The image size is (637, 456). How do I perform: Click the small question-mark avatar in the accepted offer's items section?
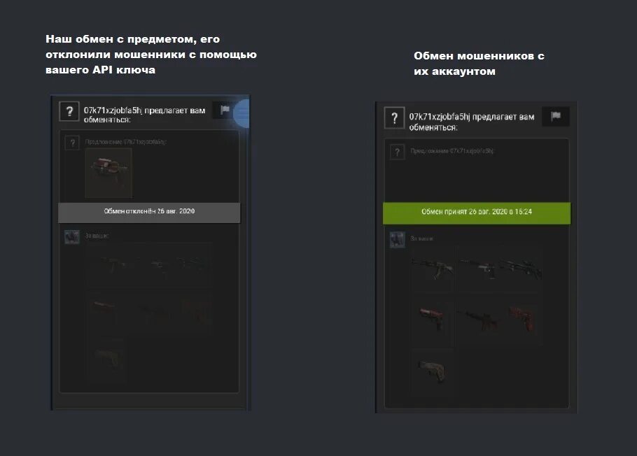tap(398, 152)
